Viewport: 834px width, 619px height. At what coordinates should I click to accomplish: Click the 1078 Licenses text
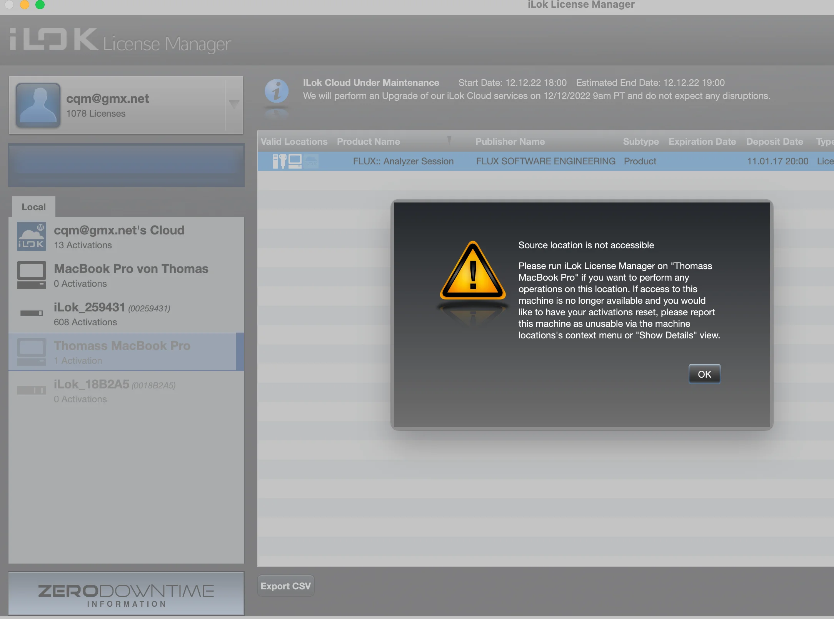click(x=96, y=114)
